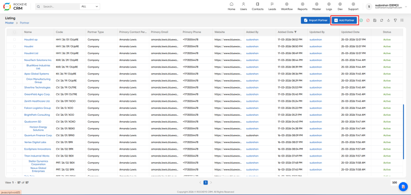Open the Logs navigation icon
Viewport: 411px width, 195px height.
tap(329, 4)
